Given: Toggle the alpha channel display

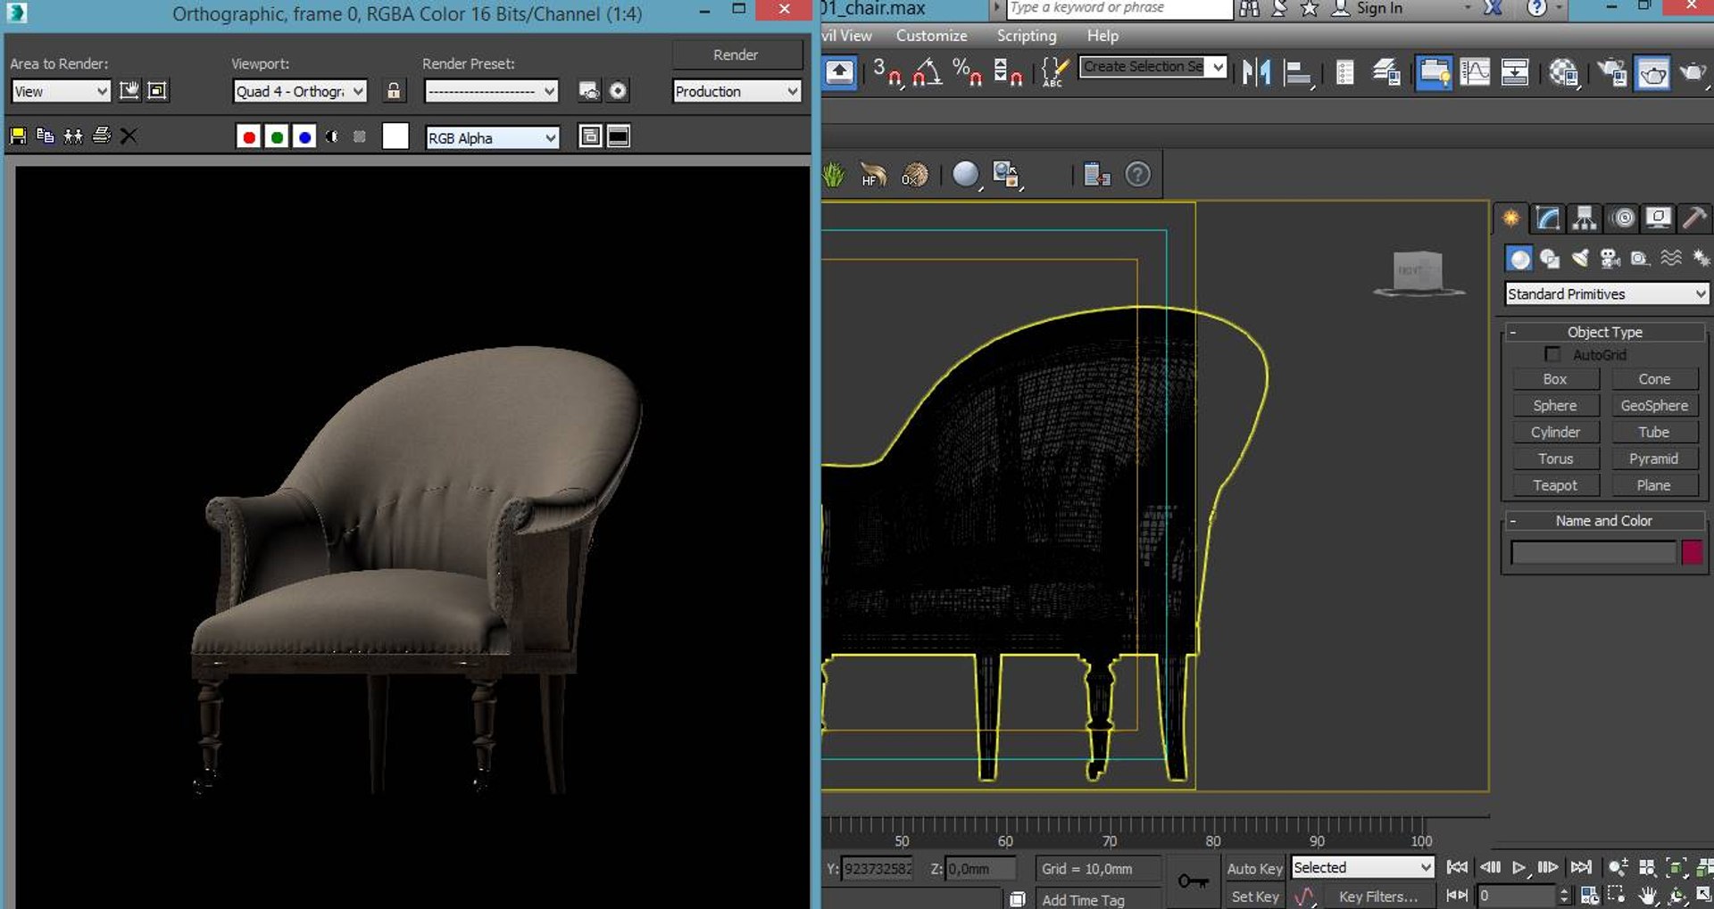Looking at the screenshot, I should pos(332,137).
